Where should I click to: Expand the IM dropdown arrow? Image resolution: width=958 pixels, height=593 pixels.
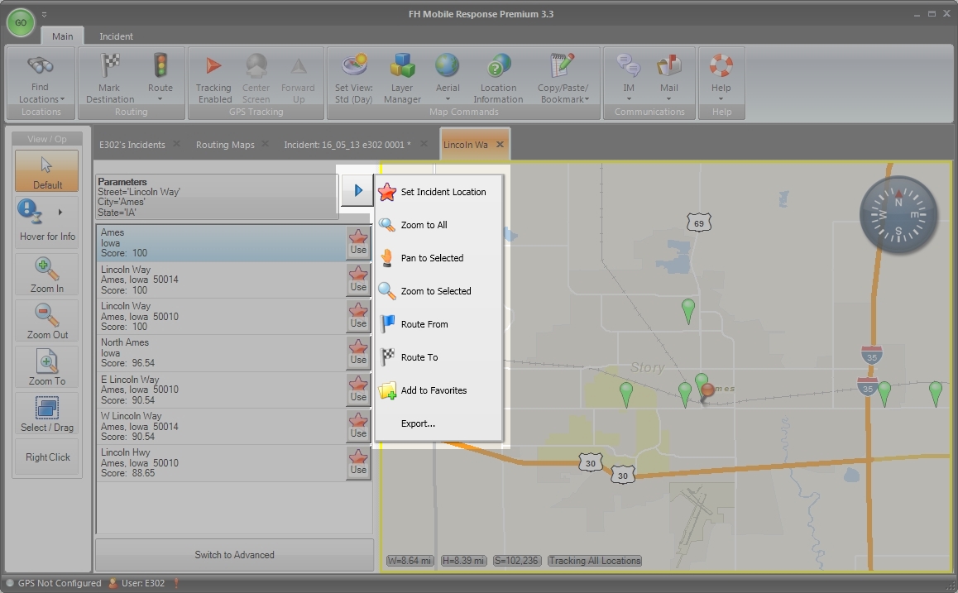point(629,99)
